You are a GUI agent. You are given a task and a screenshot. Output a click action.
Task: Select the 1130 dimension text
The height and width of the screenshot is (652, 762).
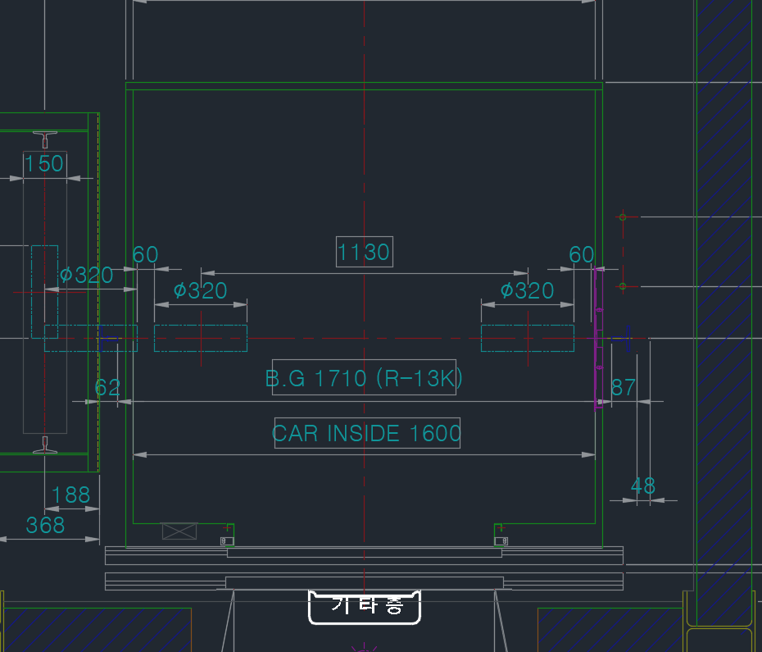364,252
